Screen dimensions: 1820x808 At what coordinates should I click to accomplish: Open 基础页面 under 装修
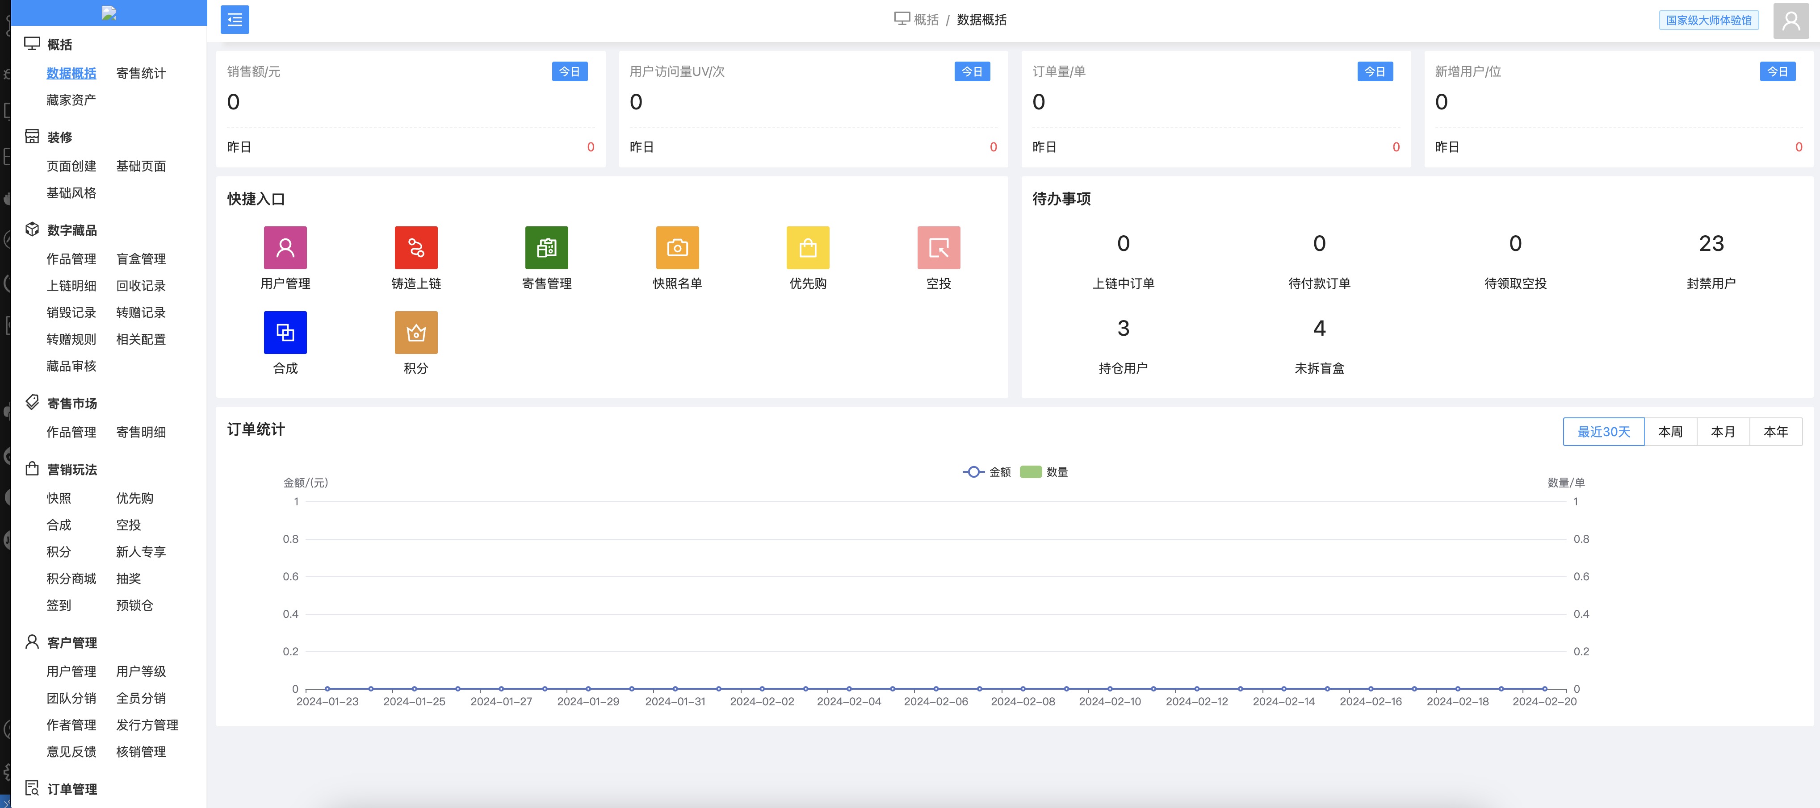pos(141,166)
